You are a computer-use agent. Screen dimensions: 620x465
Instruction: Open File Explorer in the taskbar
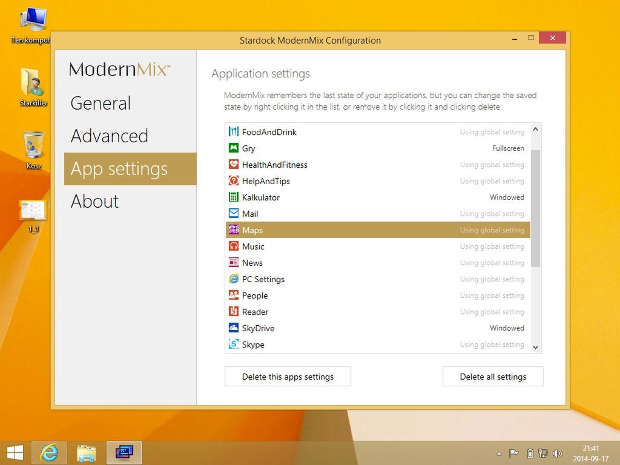[x=87, y=453]
